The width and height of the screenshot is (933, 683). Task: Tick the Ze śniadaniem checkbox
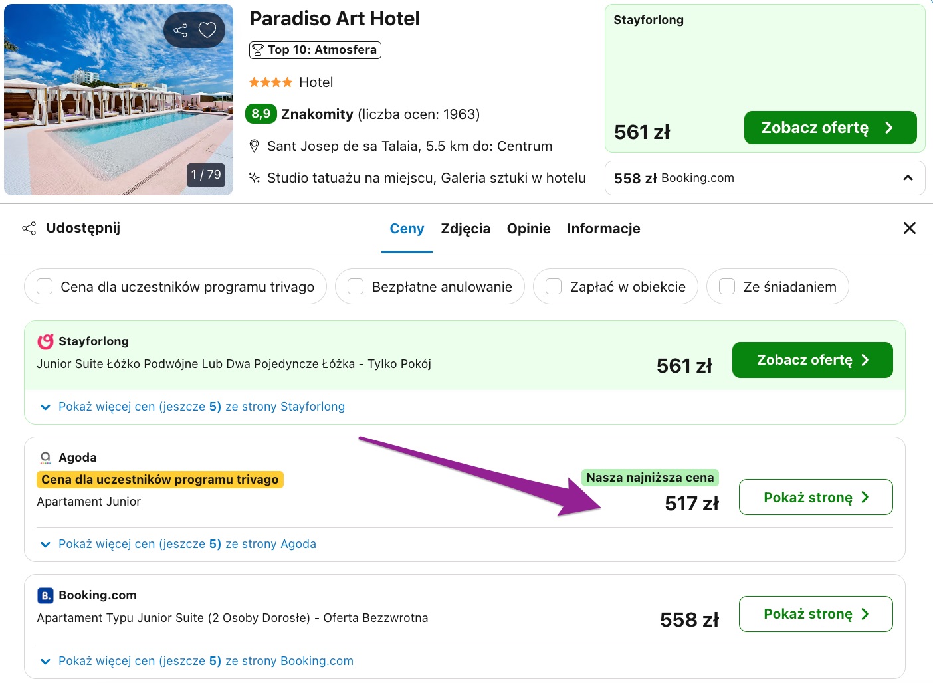point(727,286)
